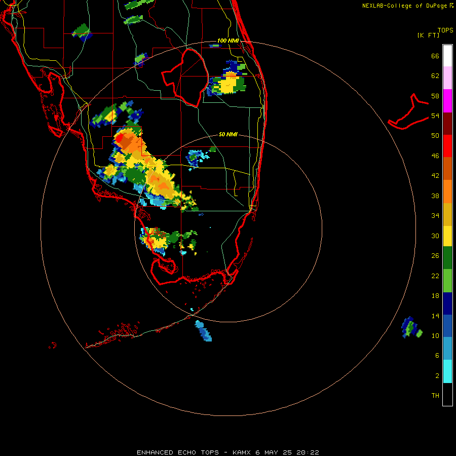Pick the magenta legend swatch
Screen dimensions: 456x456
[x=447, y=101]
